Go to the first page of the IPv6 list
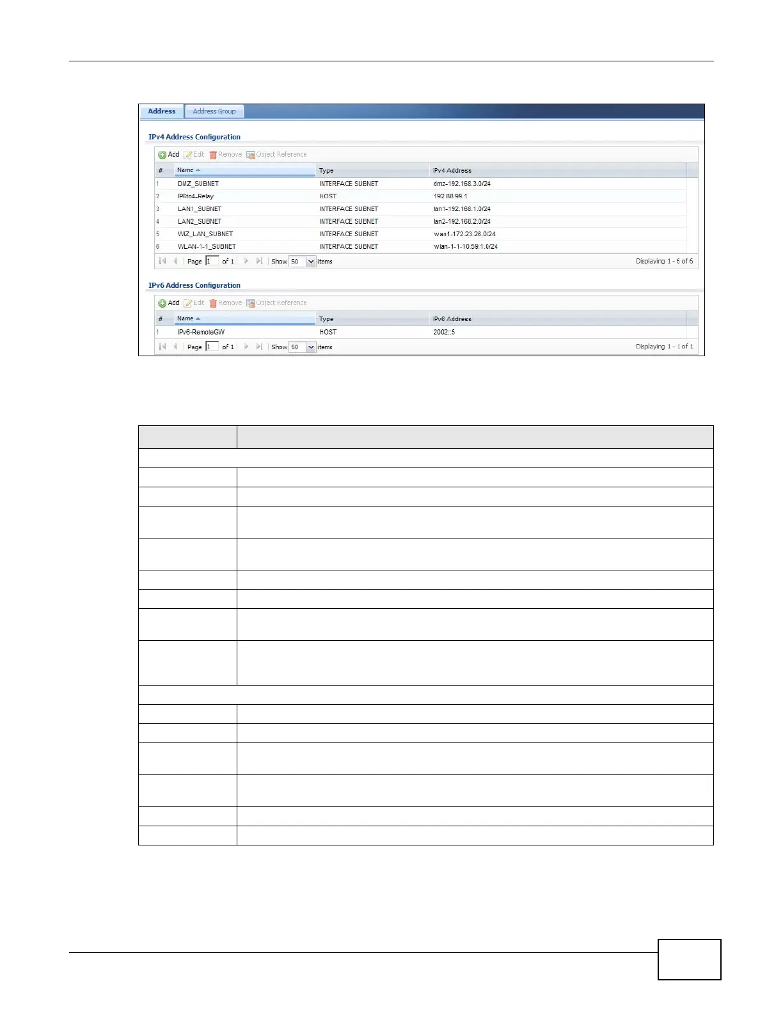Image resolution: width=783 pixels, height=1013 pixels. pyautogui.click(x=162, y=347)
